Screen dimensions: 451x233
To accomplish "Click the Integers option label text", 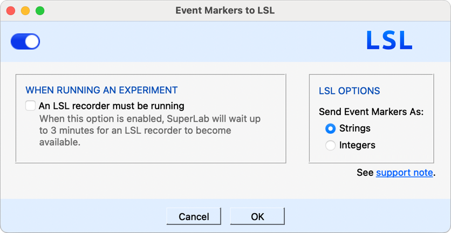I will click(357, 145).
